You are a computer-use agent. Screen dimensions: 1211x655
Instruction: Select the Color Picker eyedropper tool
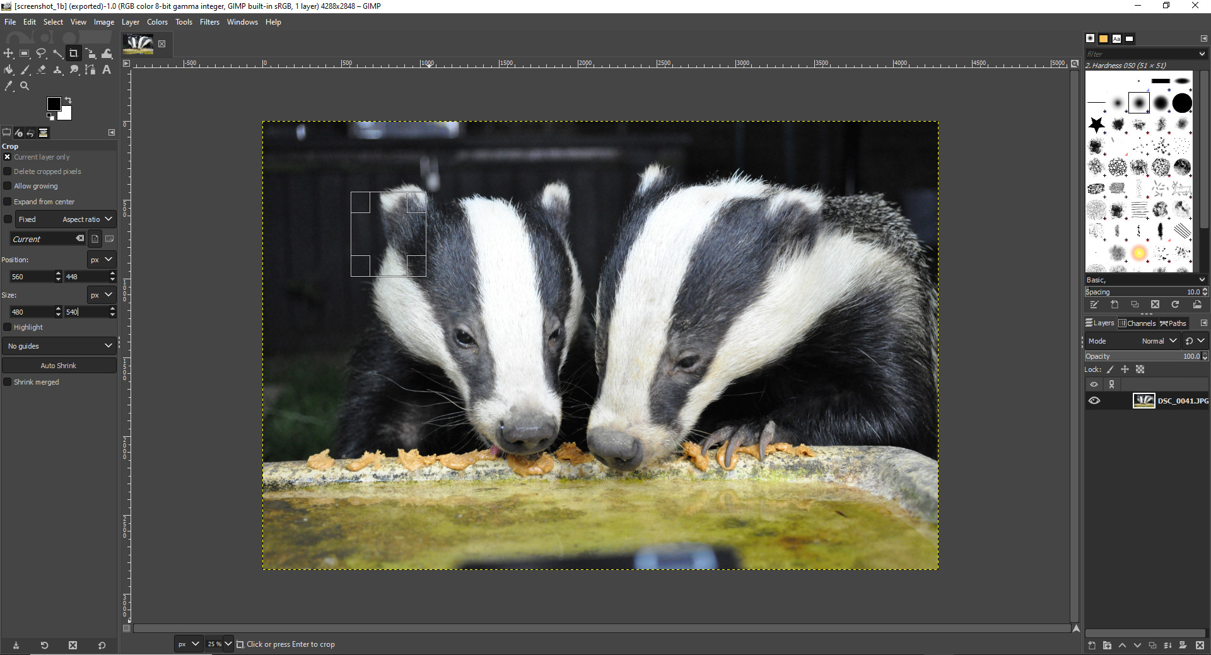click(x=8, y=86)
